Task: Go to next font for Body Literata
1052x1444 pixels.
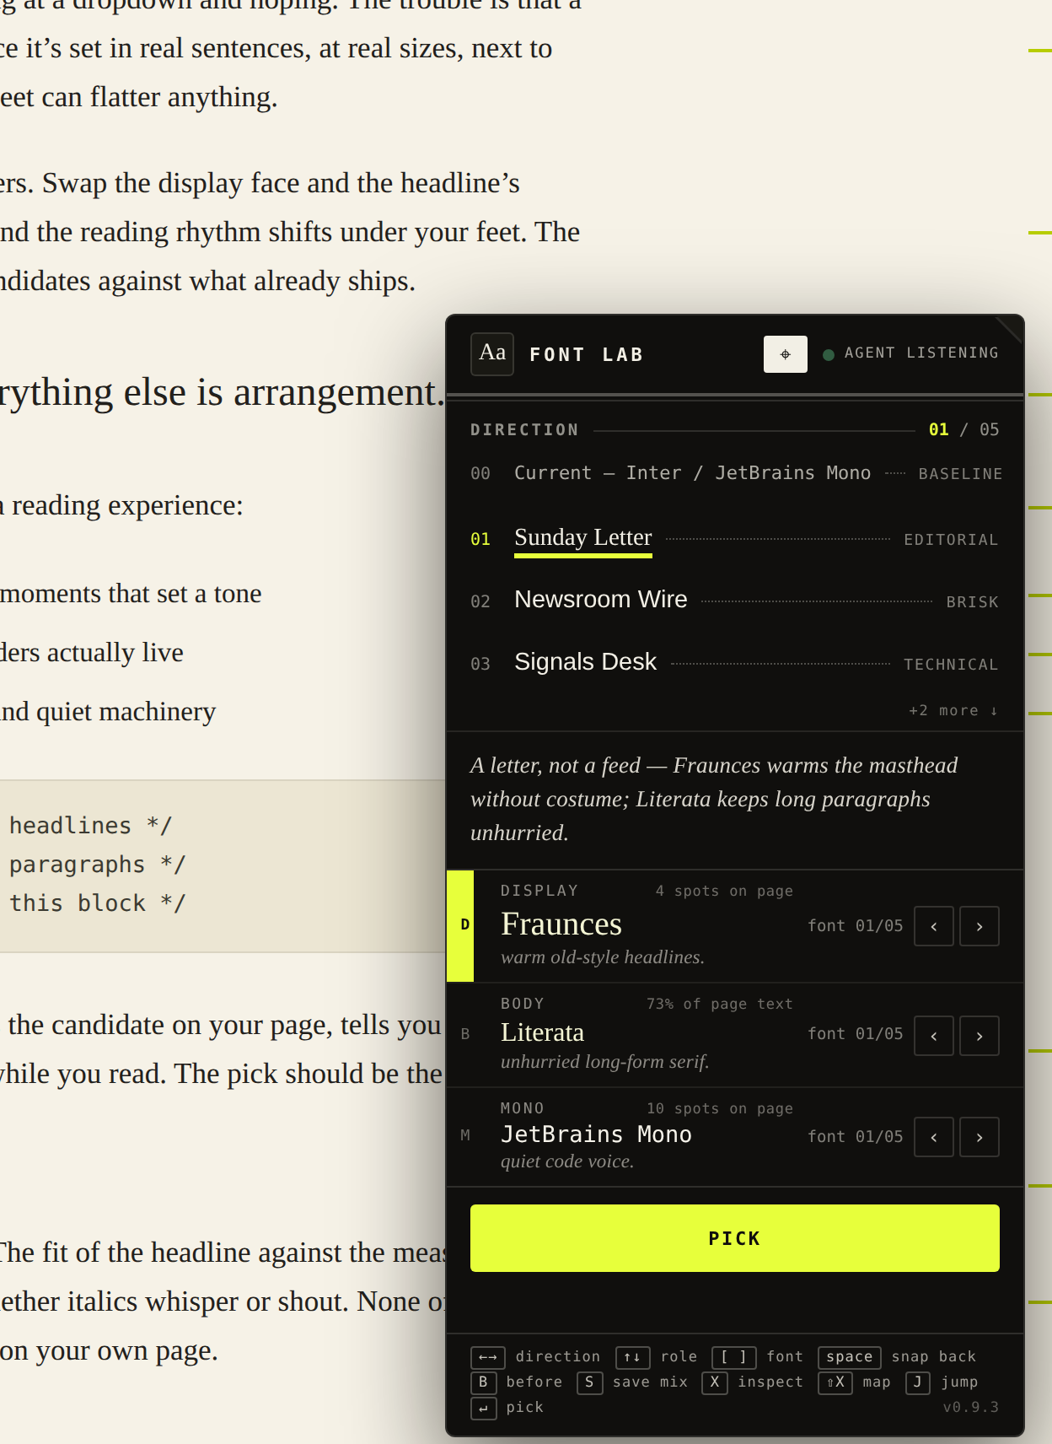Action: (x=980, y=1036)
